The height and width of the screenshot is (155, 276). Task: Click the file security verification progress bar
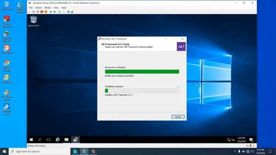(142, 71)
